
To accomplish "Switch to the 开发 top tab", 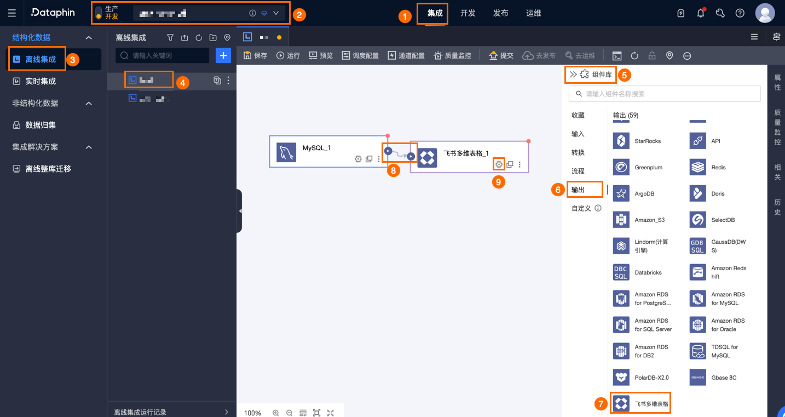I will point(468,13).
